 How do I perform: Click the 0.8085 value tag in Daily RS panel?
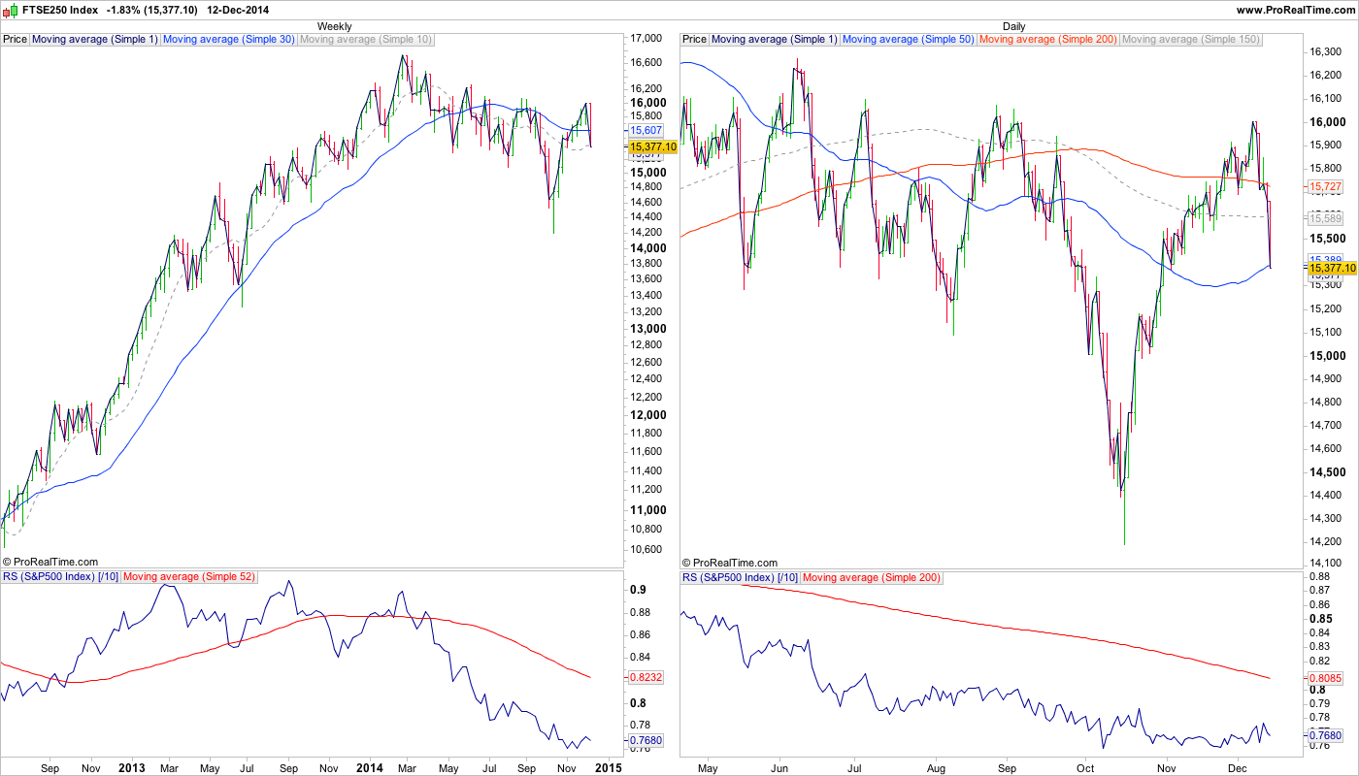pos(1325,678)
